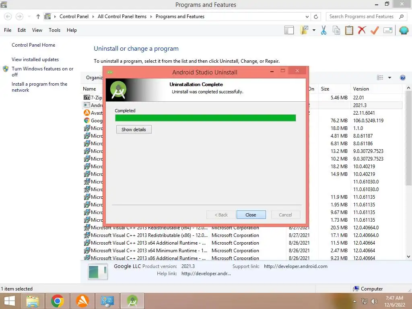Screen dimensions: 412x309
Task: Open the Help menu
Action: (x=72, y=30)
